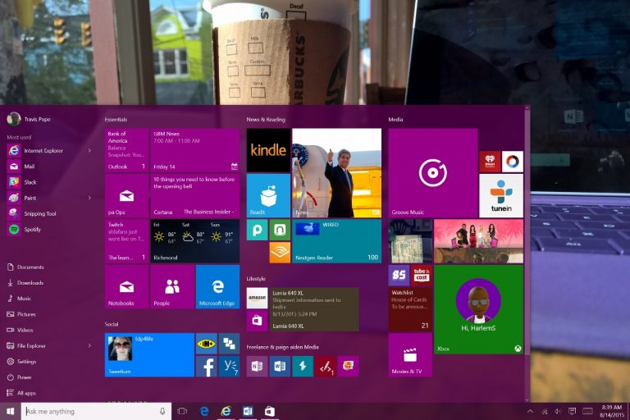The width and height of the screenshot is (630, 420).
Task: Open Edge from the taskbar
Action: pos(204,411)
